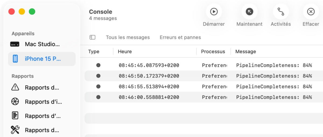
Task: Toggle the sidebar panel icon
Action: (92, 37)
